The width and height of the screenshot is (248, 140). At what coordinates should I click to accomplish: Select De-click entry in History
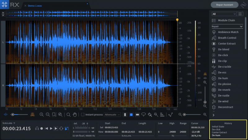click(x=216, y=129)
